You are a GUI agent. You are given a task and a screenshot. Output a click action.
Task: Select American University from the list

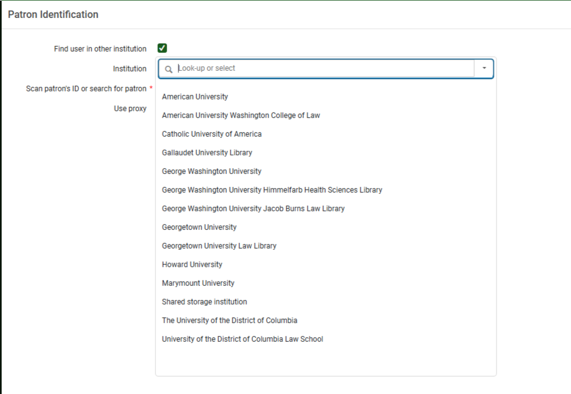click(x=195, y=97)
